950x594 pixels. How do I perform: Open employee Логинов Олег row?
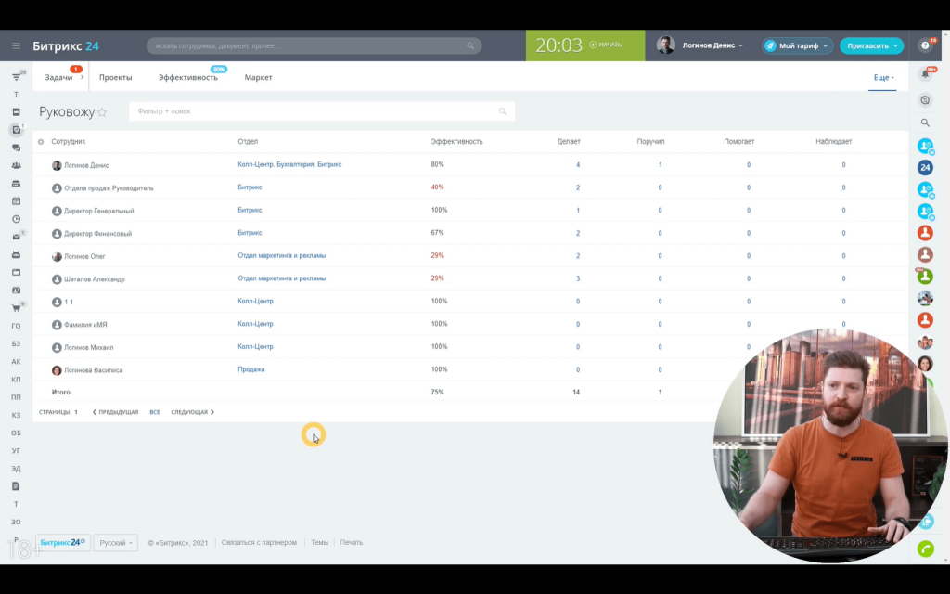(x=84, y=256)
